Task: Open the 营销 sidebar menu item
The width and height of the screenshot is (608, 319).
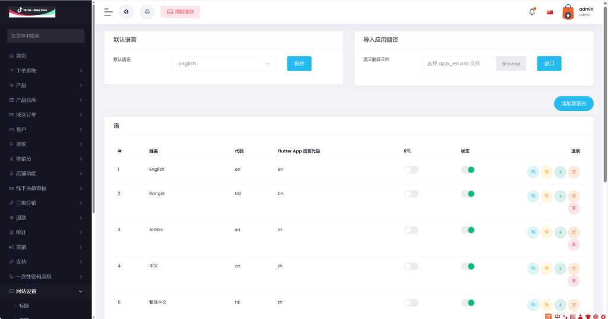Action: [x=46, y=247]
